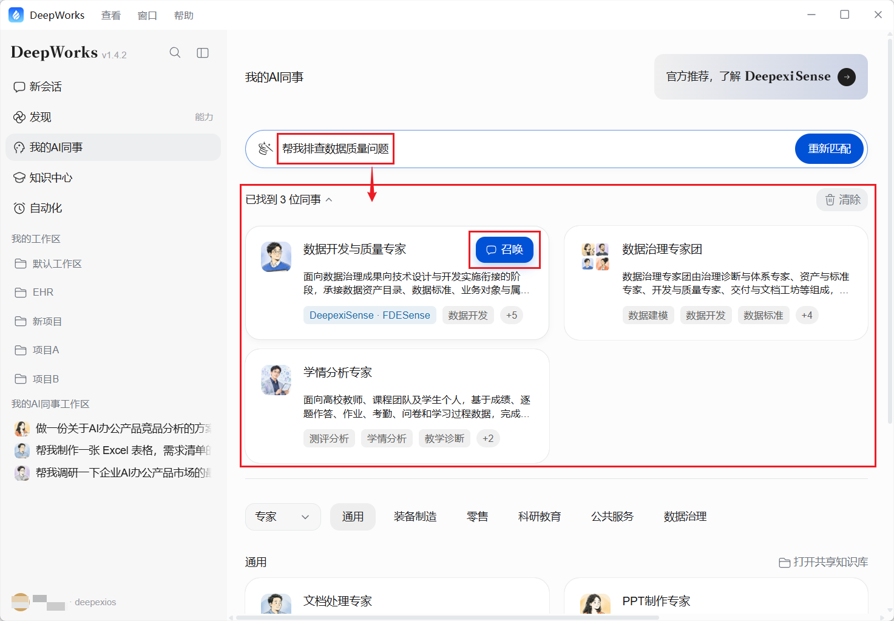Click 学情分析专家 avatar

click(276, 380)
